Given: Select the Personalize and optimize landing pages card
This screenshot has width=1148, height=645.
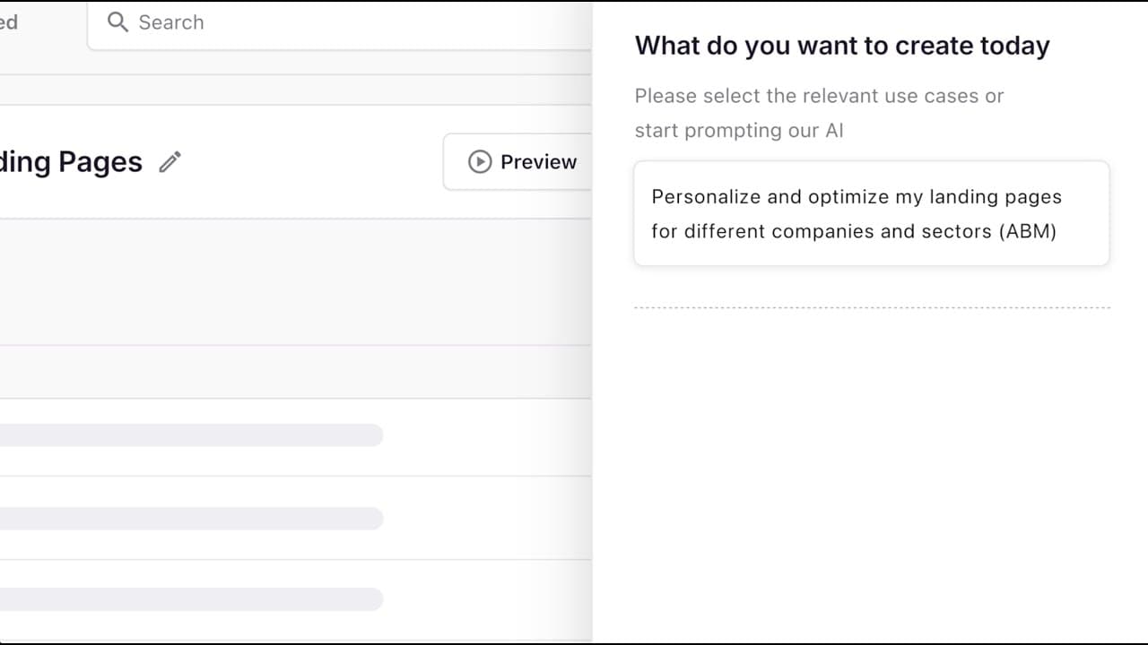Looking at the screenshot, I should click(871, 213).
